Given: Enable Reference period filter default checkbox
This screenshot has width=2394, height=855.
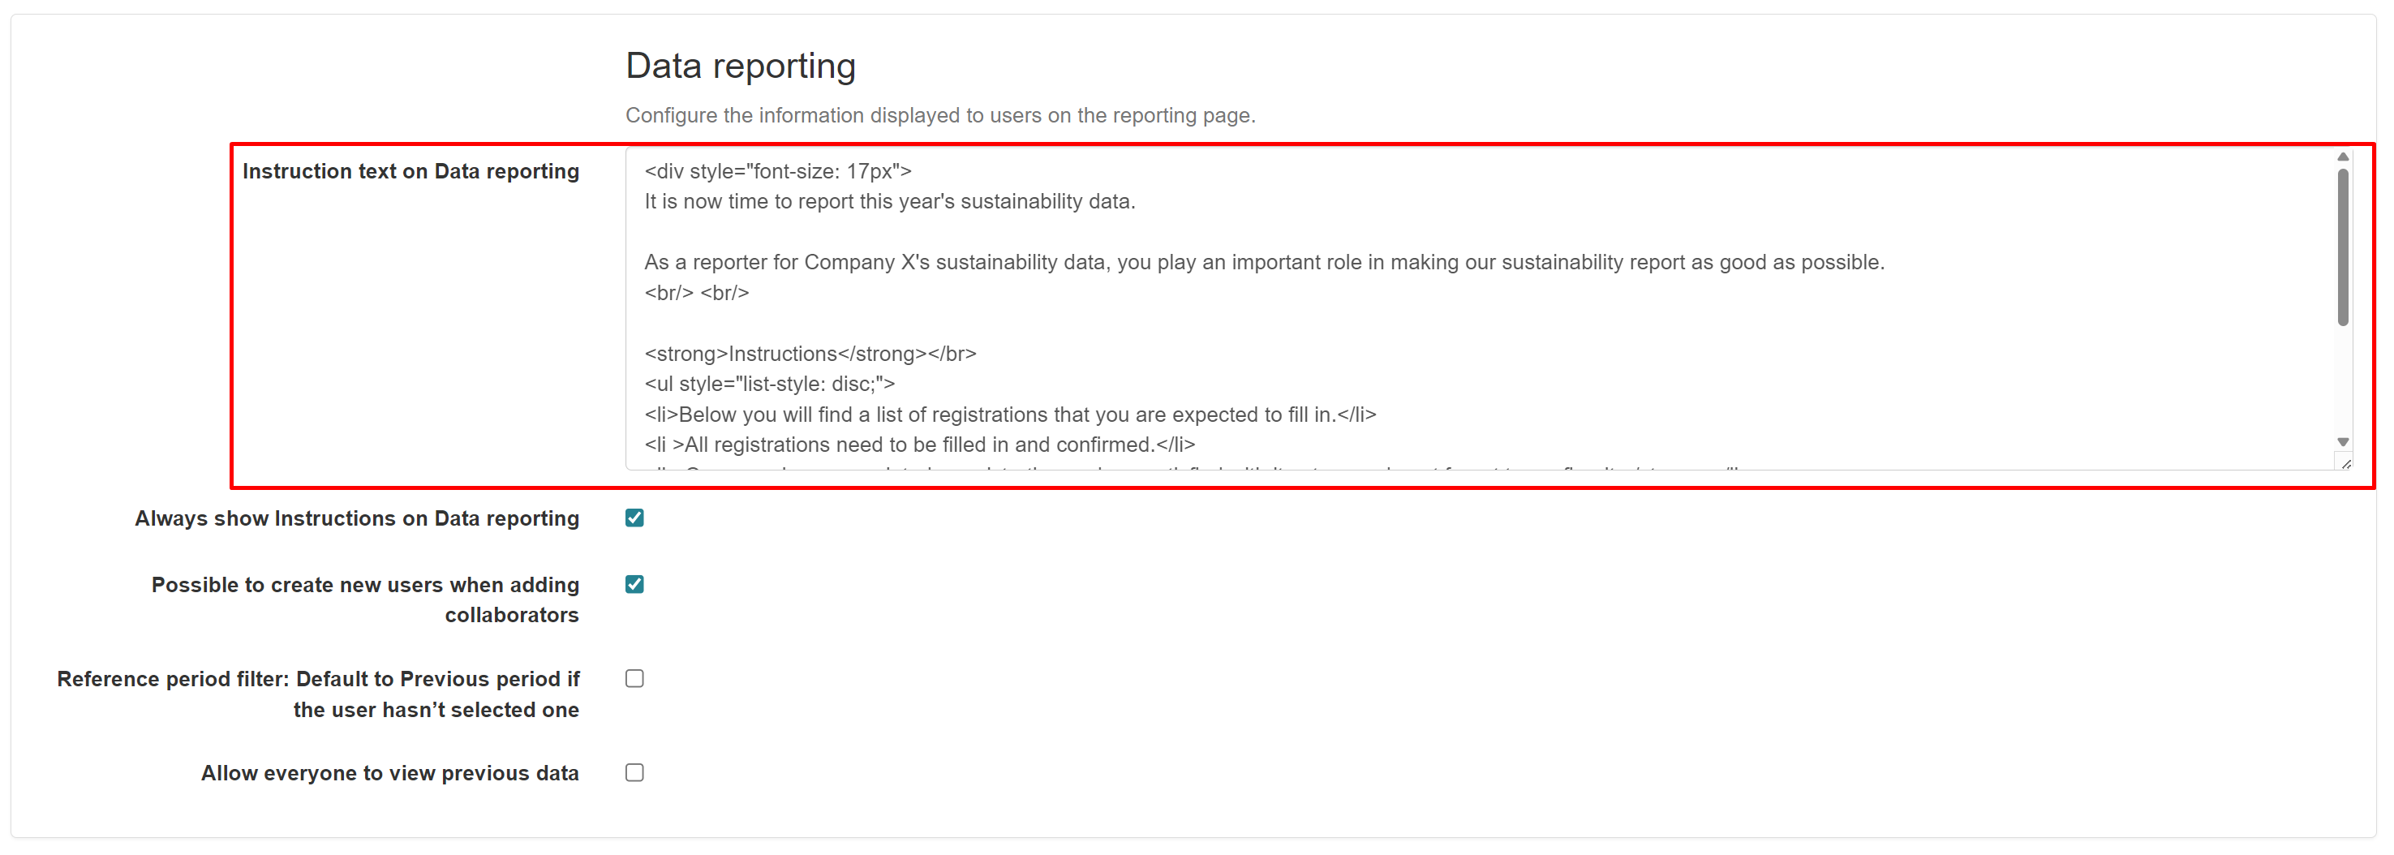Looking at the screenshot, I should click(x=634, y=678).
